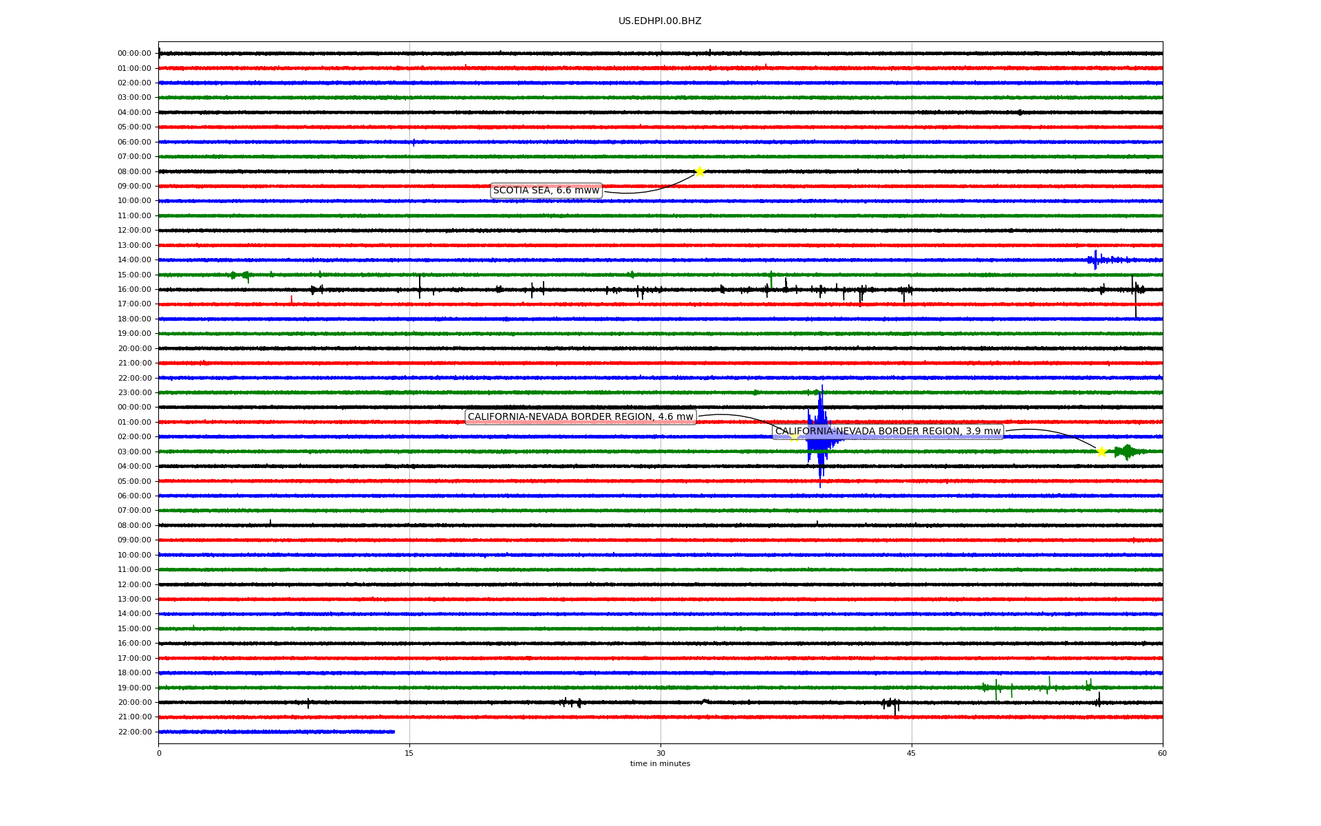Click the x-axis tick label '45'

click(x=912, y=753)
